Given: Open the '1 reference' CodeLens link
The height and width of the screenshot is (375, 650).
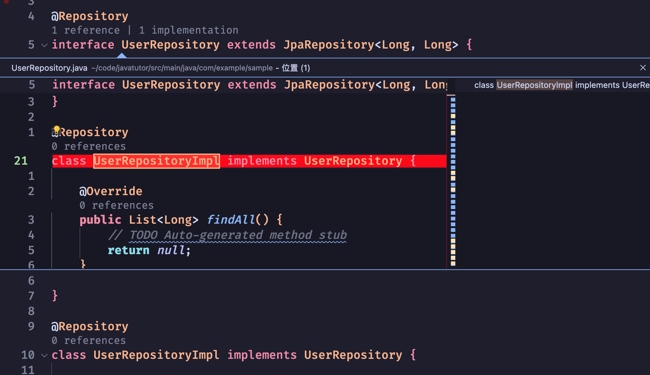Looking at the screenshot, I should [86, 30].
